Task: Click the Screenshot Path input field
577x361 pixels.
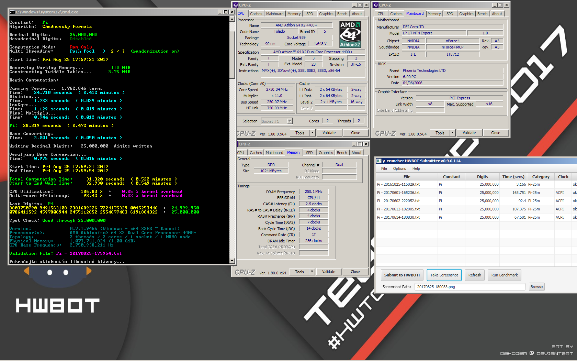Action: (x=470, y=287)
